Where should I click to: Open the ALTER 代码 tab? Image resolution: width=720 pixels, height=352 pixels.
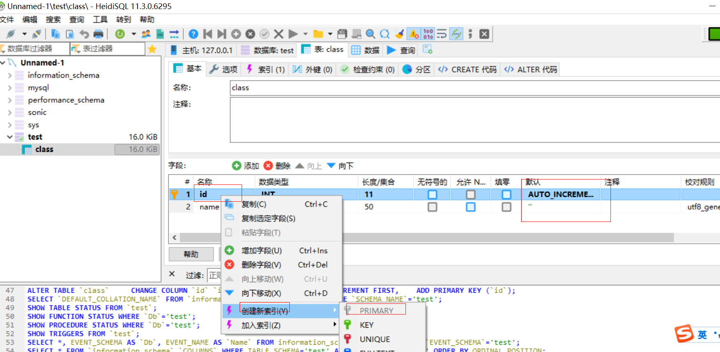coord(530,69)
